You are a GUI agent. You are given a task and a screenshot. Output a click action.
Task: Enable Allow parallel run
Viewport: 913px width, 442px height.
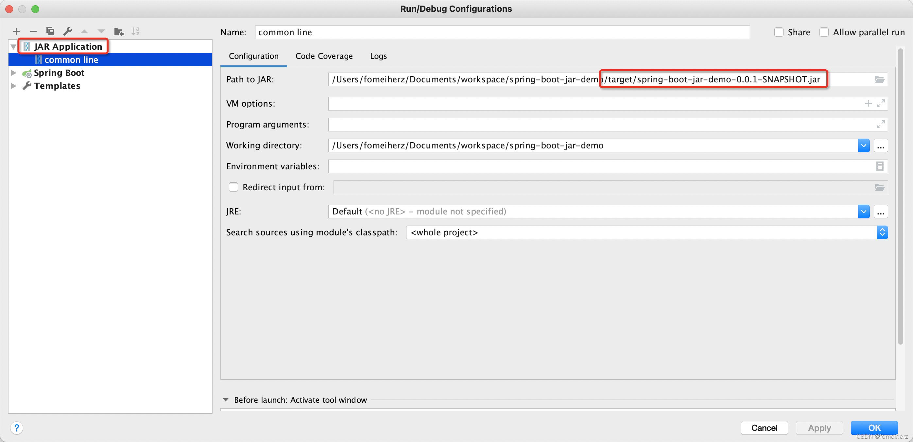(x=824, y=32)
